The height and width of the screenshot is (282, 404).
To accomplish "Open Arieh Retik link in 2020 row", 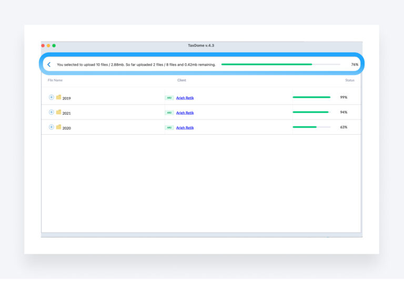I will 185,128.
